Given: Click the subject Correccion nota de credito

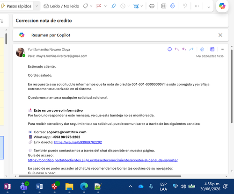Looking at the screenshot, I should [x=44, y=21].
